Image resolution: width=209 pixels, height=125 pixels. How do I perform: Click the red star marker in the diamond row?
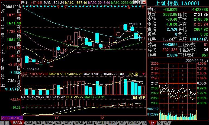point(128,7)
